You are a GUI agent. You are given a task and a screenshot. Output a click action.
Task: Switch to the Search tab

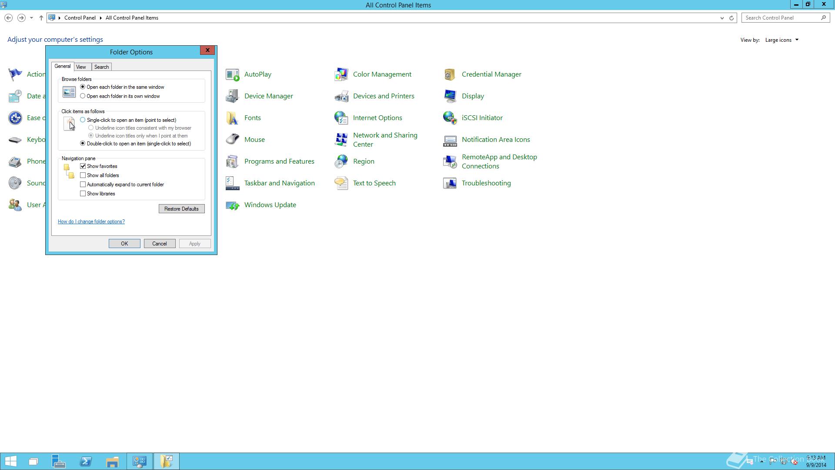pos(102,67)
